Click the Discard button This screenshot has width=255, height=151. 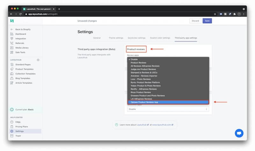195,21
